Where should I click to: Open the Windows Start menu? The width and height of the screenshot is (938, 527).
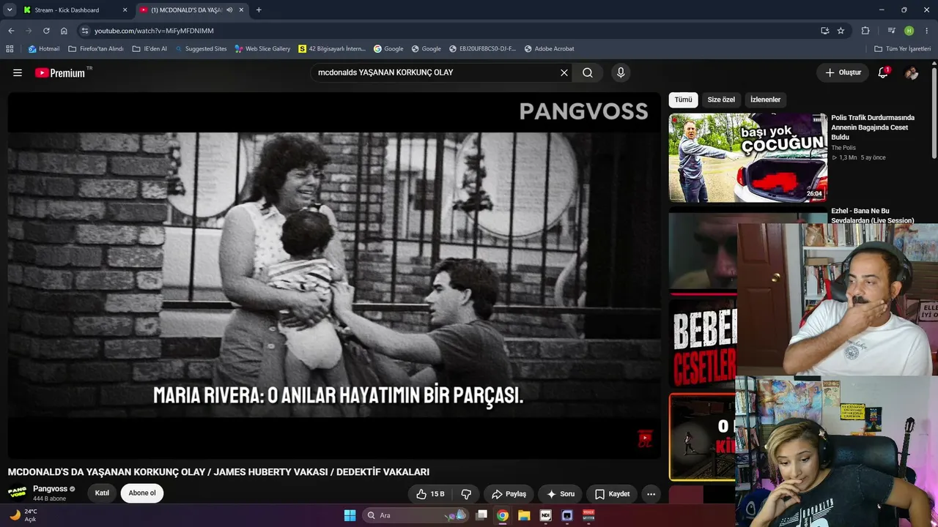coord(350,515)
